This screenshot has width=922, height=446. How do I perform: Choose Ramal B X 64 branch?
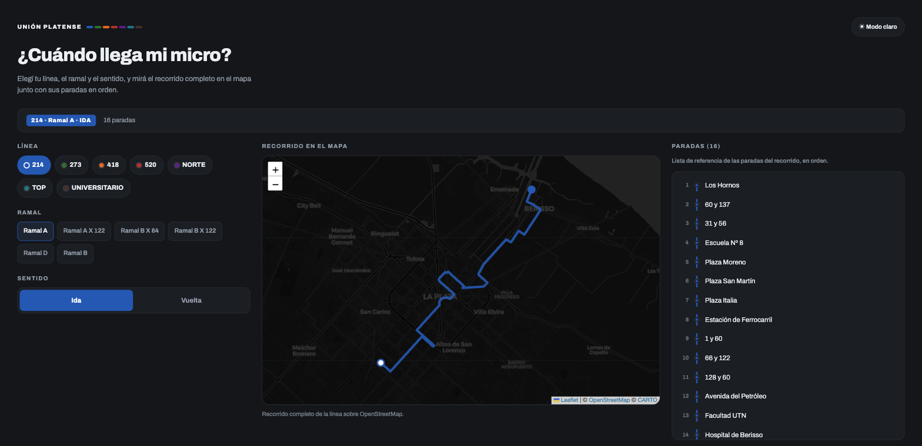pyautogui.click(x=139, y=231)
